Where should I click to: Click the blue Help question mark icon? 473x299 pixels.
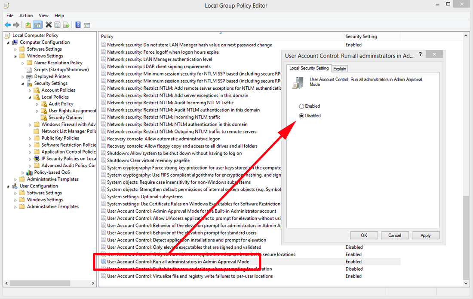[x=78, y=25]
